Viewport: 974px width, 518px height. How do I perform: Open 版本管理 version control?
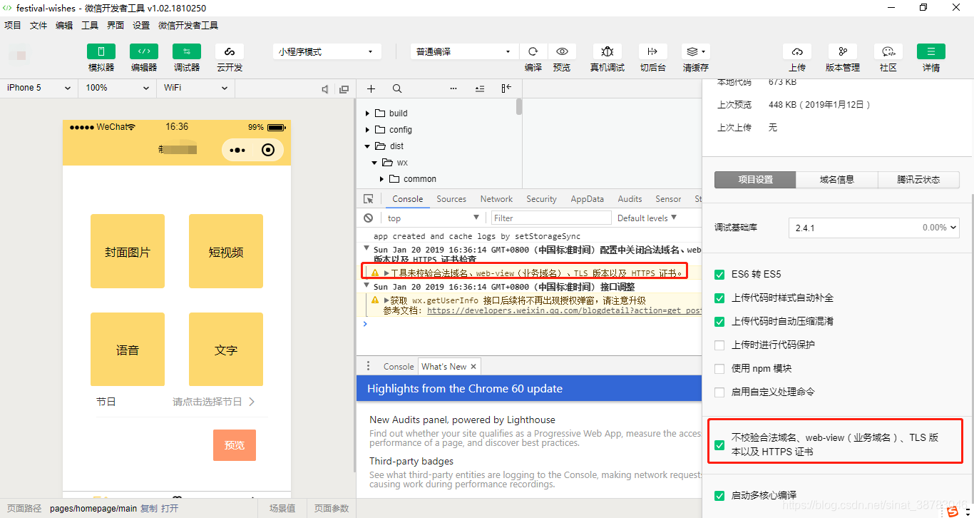pyautogui.click(x=843, y=51)
